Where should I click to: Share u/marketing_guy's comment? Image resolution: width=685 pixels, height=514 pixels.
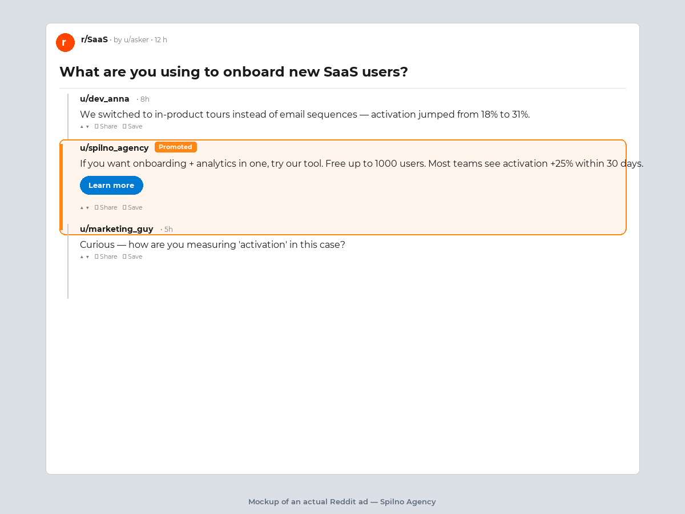click(106, 257)
